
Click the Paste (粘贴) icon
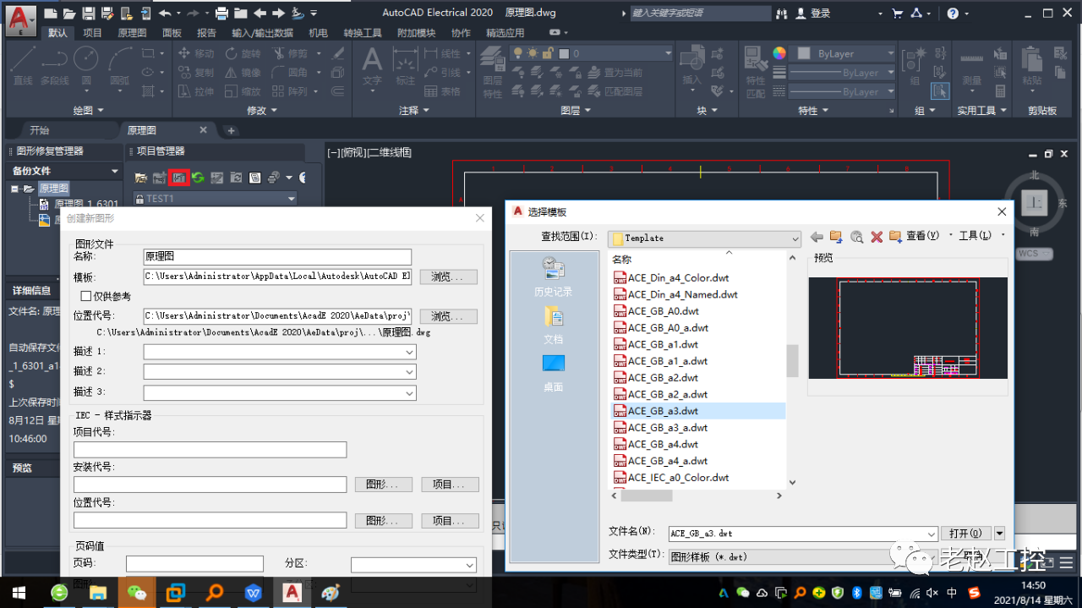click(1031, 66)
